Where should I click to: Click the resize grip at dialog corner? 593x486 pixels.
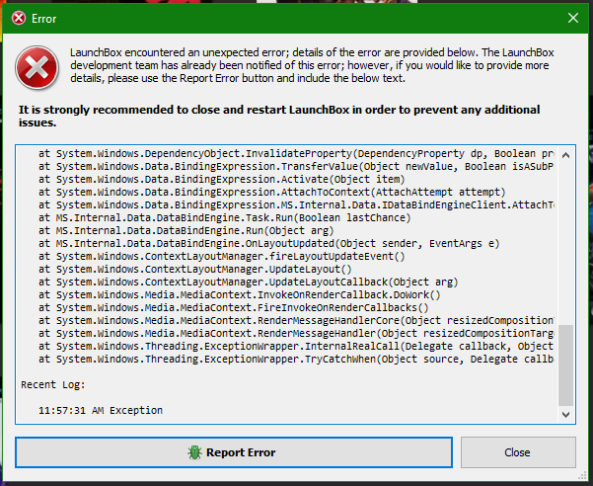[582, 475]
